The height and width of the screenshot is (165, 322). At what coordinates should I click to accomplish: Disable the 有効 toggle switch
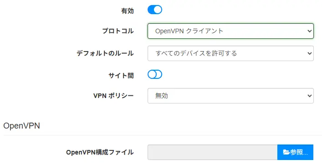coord(155,10)
